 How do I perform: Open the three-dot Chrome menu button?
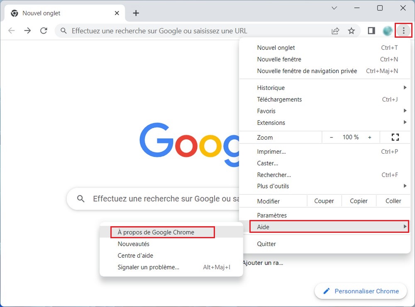403,31
